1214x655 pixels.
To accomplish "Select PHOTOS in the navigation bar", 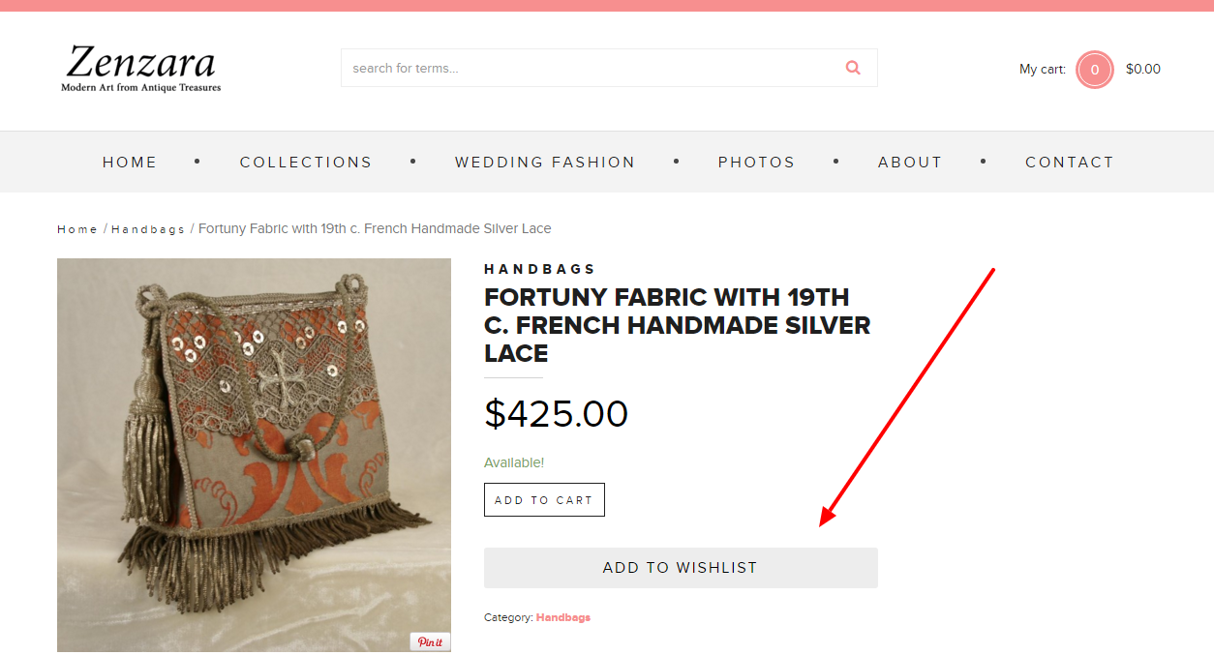I will (x=756, y=163).
